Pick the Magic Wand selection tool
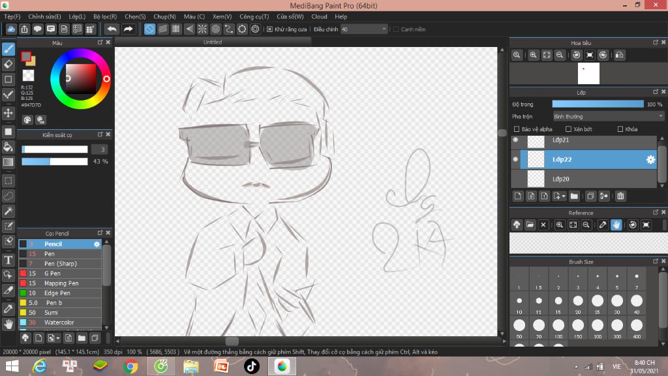The image size is (668, 376). click(8, 211)
